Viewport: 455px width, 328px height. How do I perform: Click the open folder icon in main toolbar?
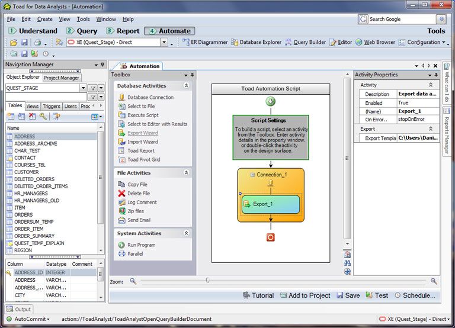point(14,43)
